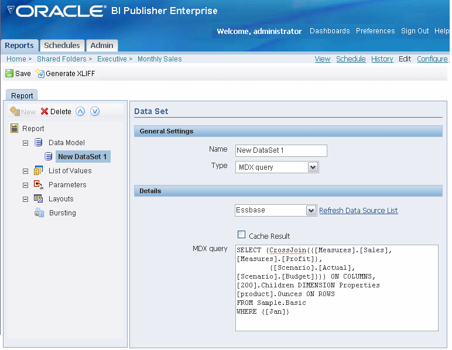The height and width of the screenshot is (350, 452).
Task: Click the Data Model database icon
Action: [38, 142]
